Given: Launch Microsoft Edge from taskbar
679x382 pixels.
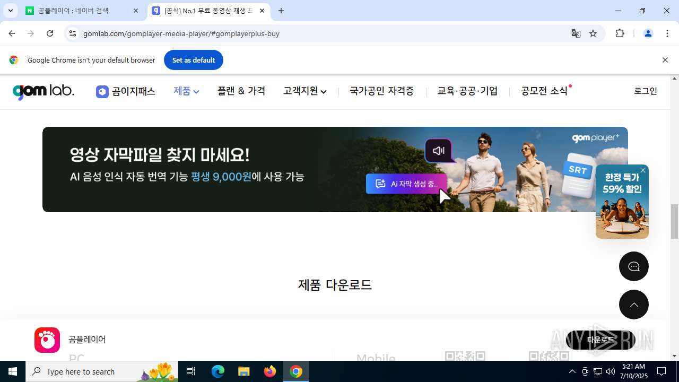Looking at the screenshot, I should (218, 371).
